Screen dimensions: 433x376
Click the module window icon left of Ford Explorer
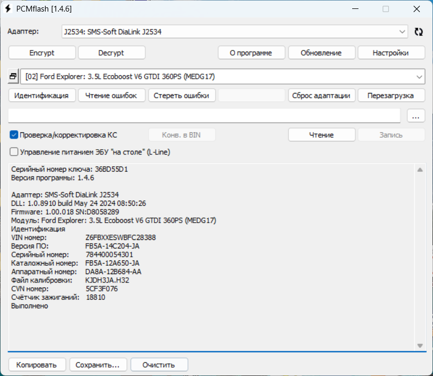tap(13, 76)
